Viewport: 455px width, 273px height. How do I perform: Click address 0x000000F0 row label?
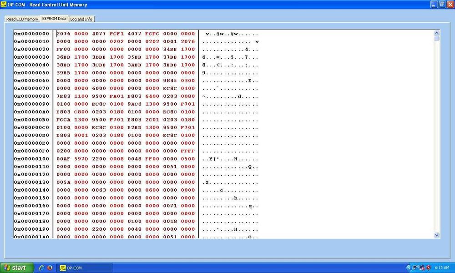(x=32, y=151)
